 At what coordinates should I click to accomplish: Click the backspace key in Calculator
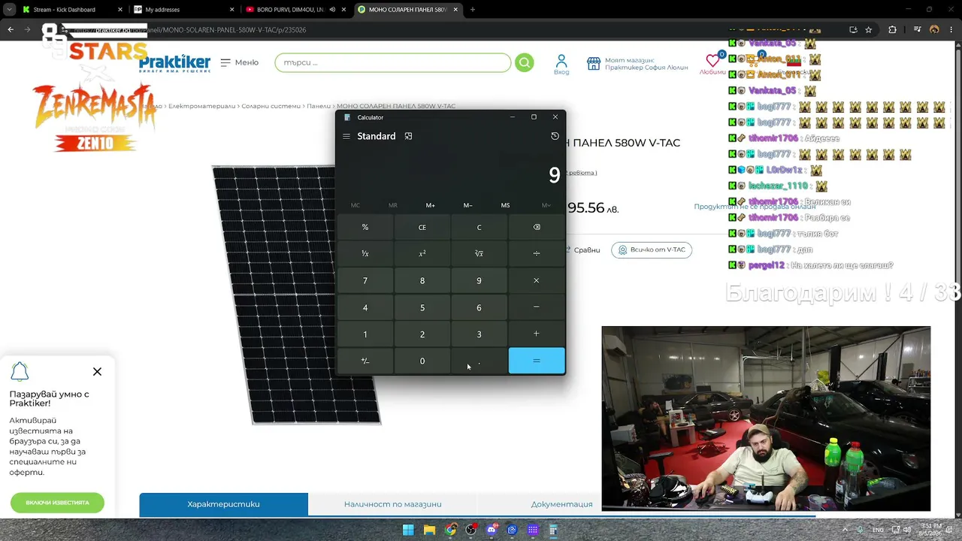536,227
